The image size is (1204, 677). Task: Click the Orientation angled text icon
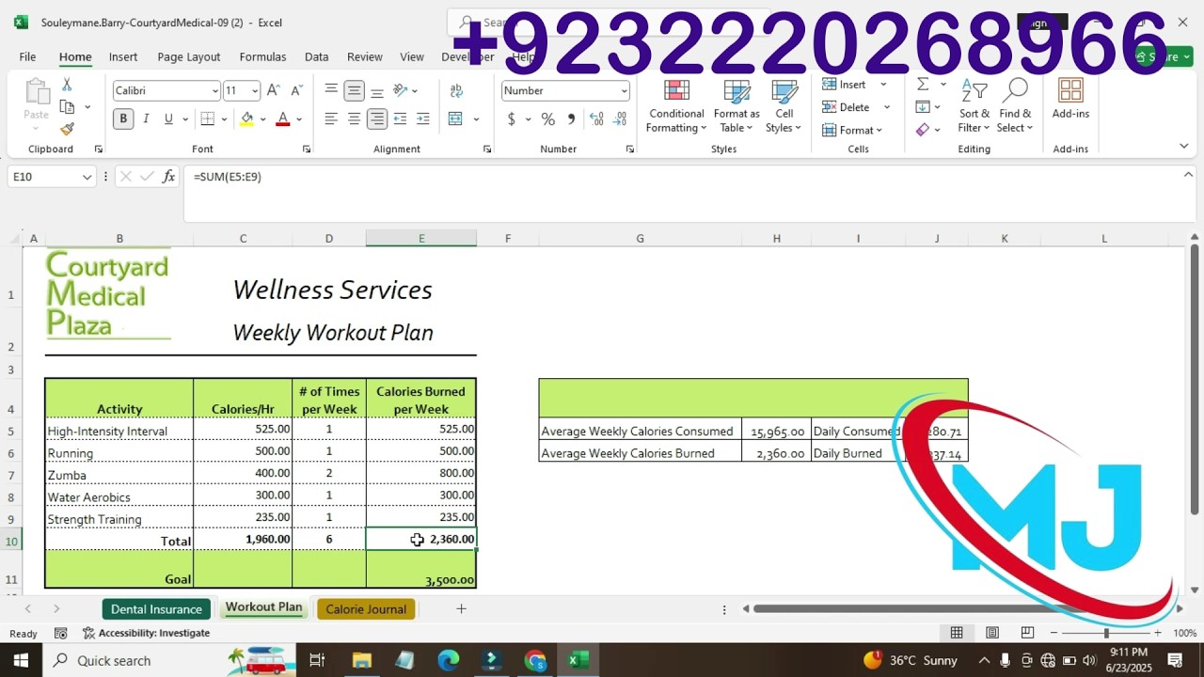[401, 90]
